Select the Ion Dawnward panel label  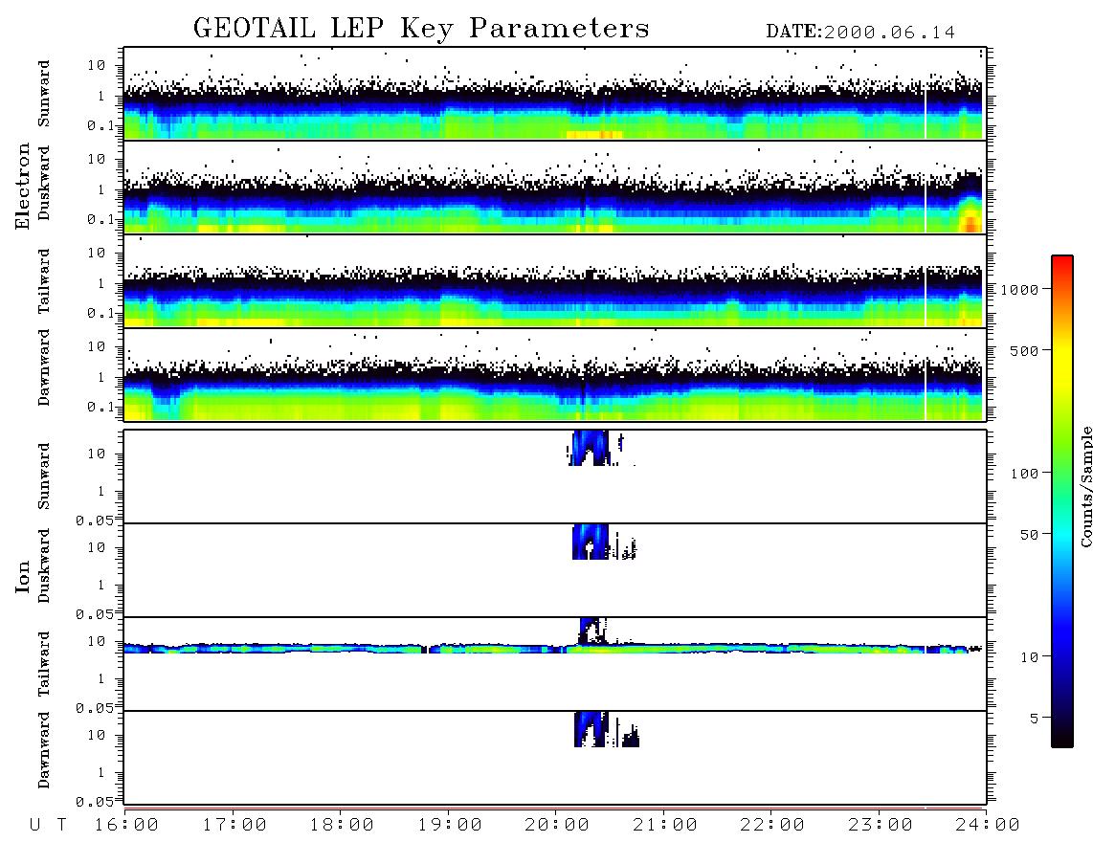[x=44, y=750]
